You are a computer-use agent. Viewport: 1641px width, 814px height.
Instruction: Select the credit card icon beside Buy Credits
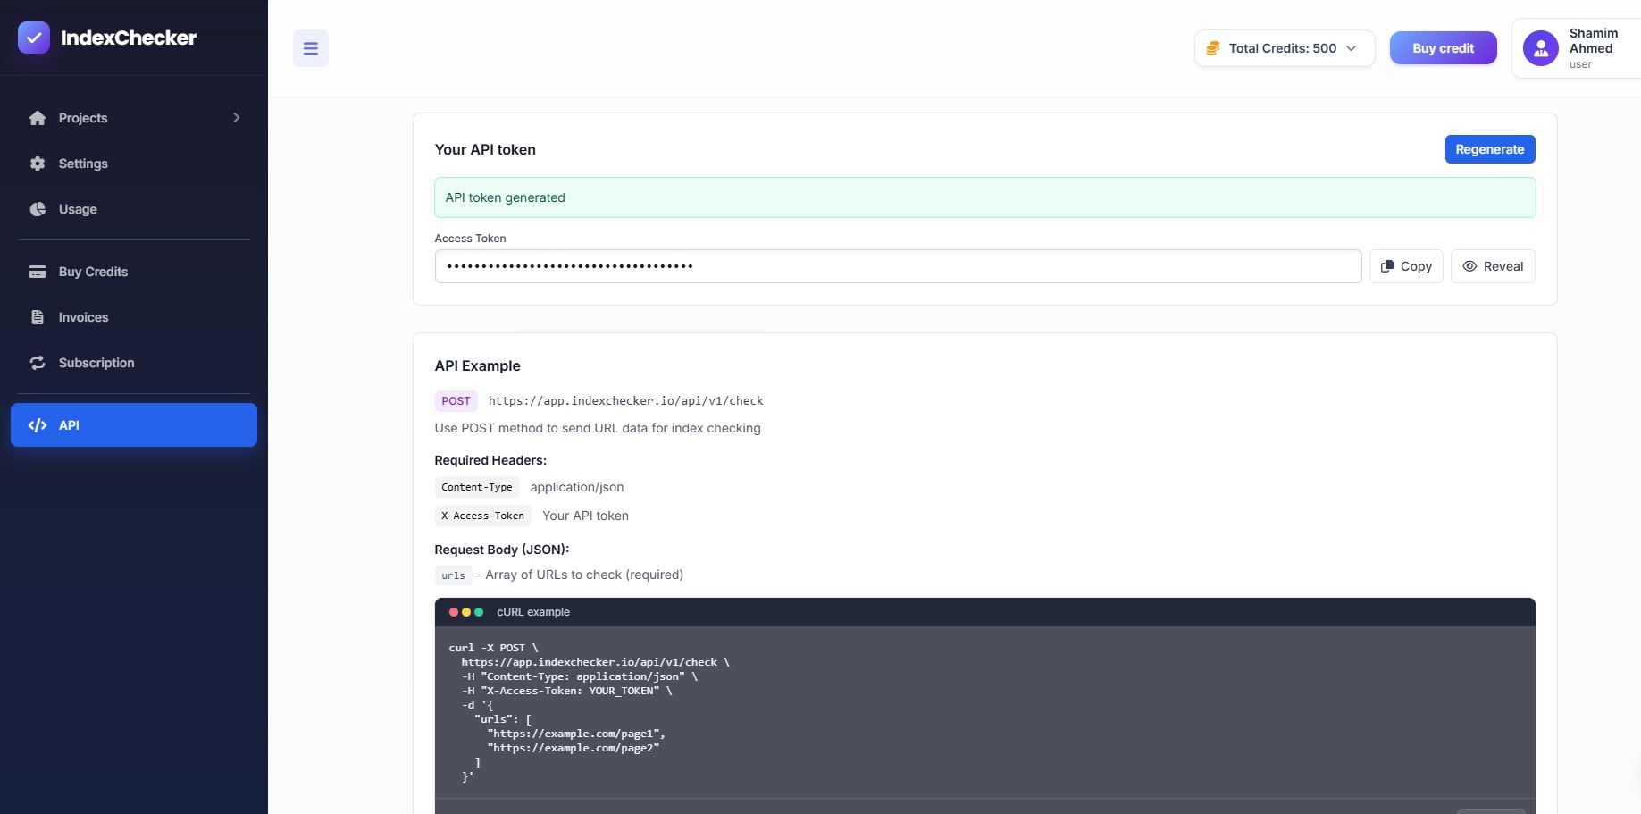point(38,272)
